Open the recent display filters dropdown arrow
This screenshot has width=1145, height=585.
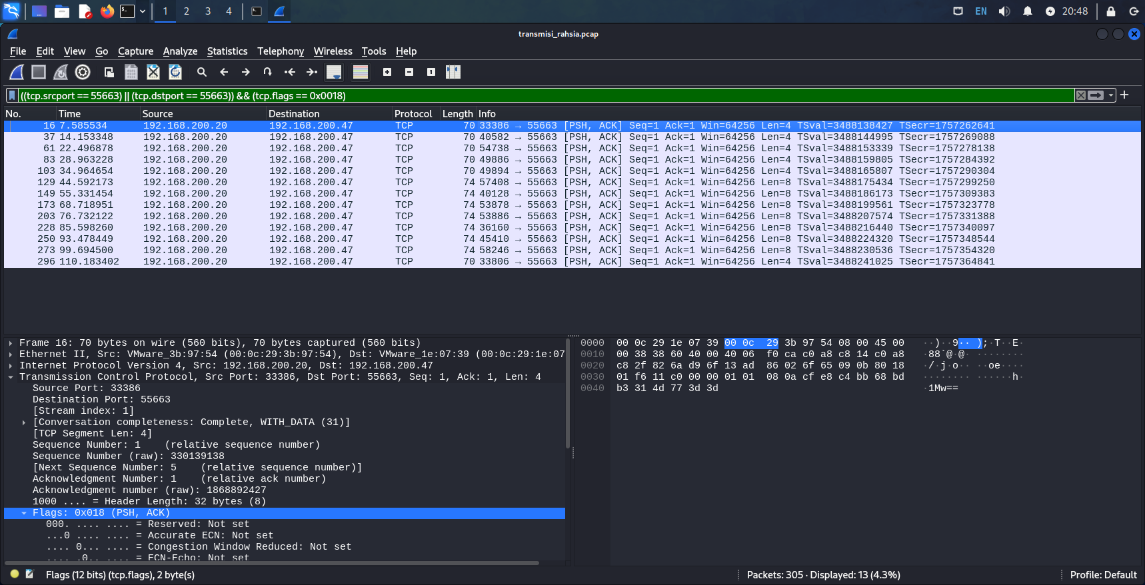pos(1111,95)
